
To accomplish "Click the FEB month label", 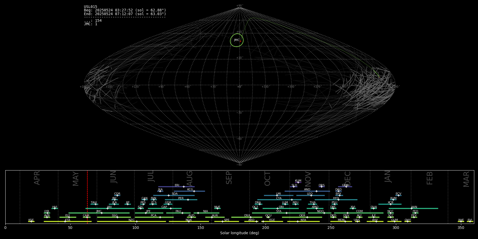I will tap(430, 178).
